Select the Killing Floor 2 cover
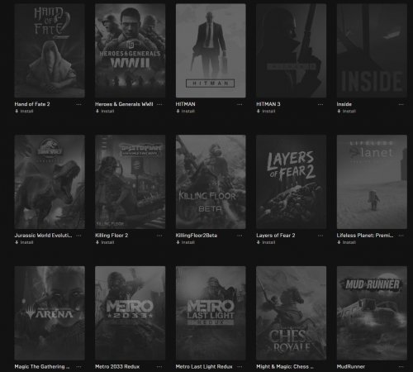Screen dimensions: 413x372 130,182
